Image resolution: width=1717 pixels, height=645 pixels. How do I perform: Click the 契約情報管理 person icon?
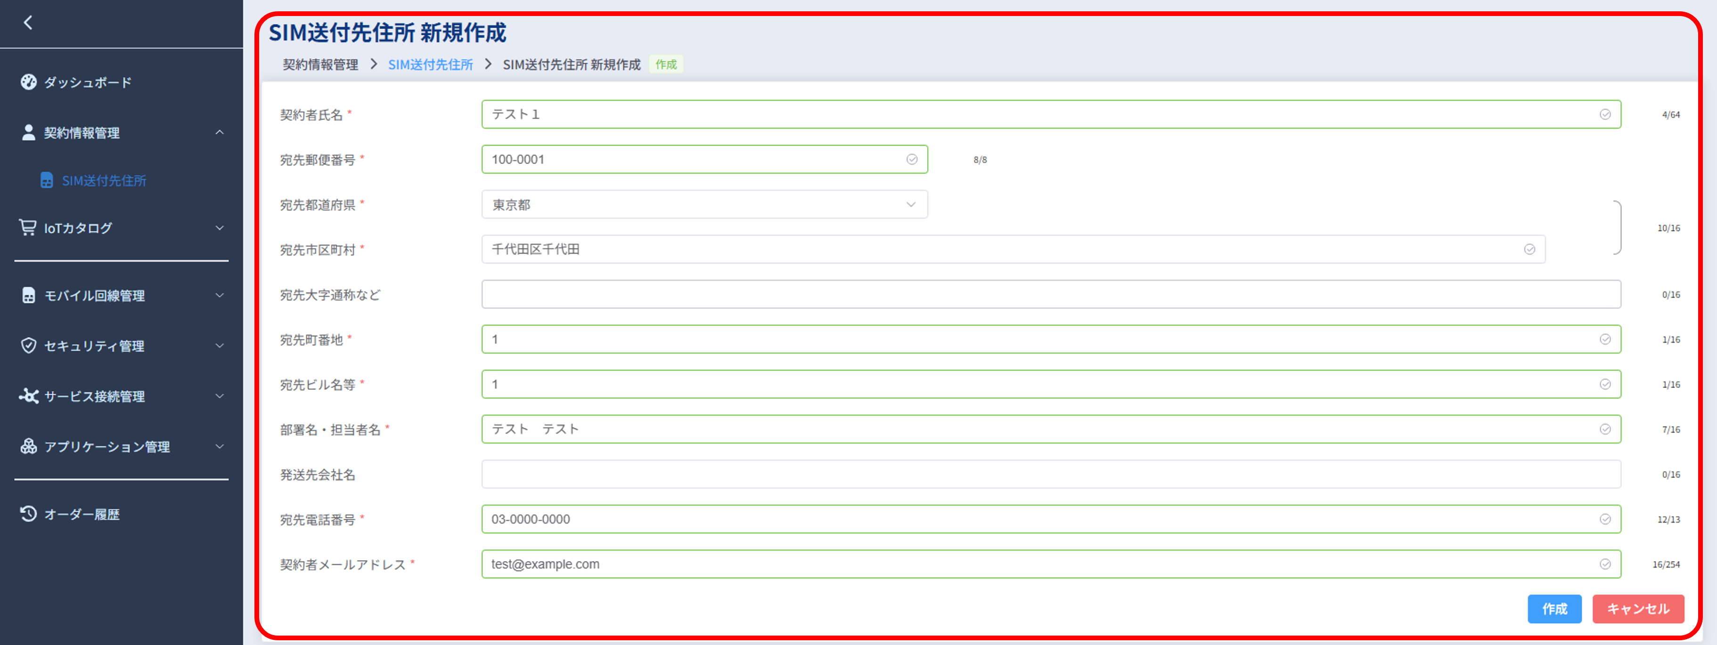coord(28,132)
